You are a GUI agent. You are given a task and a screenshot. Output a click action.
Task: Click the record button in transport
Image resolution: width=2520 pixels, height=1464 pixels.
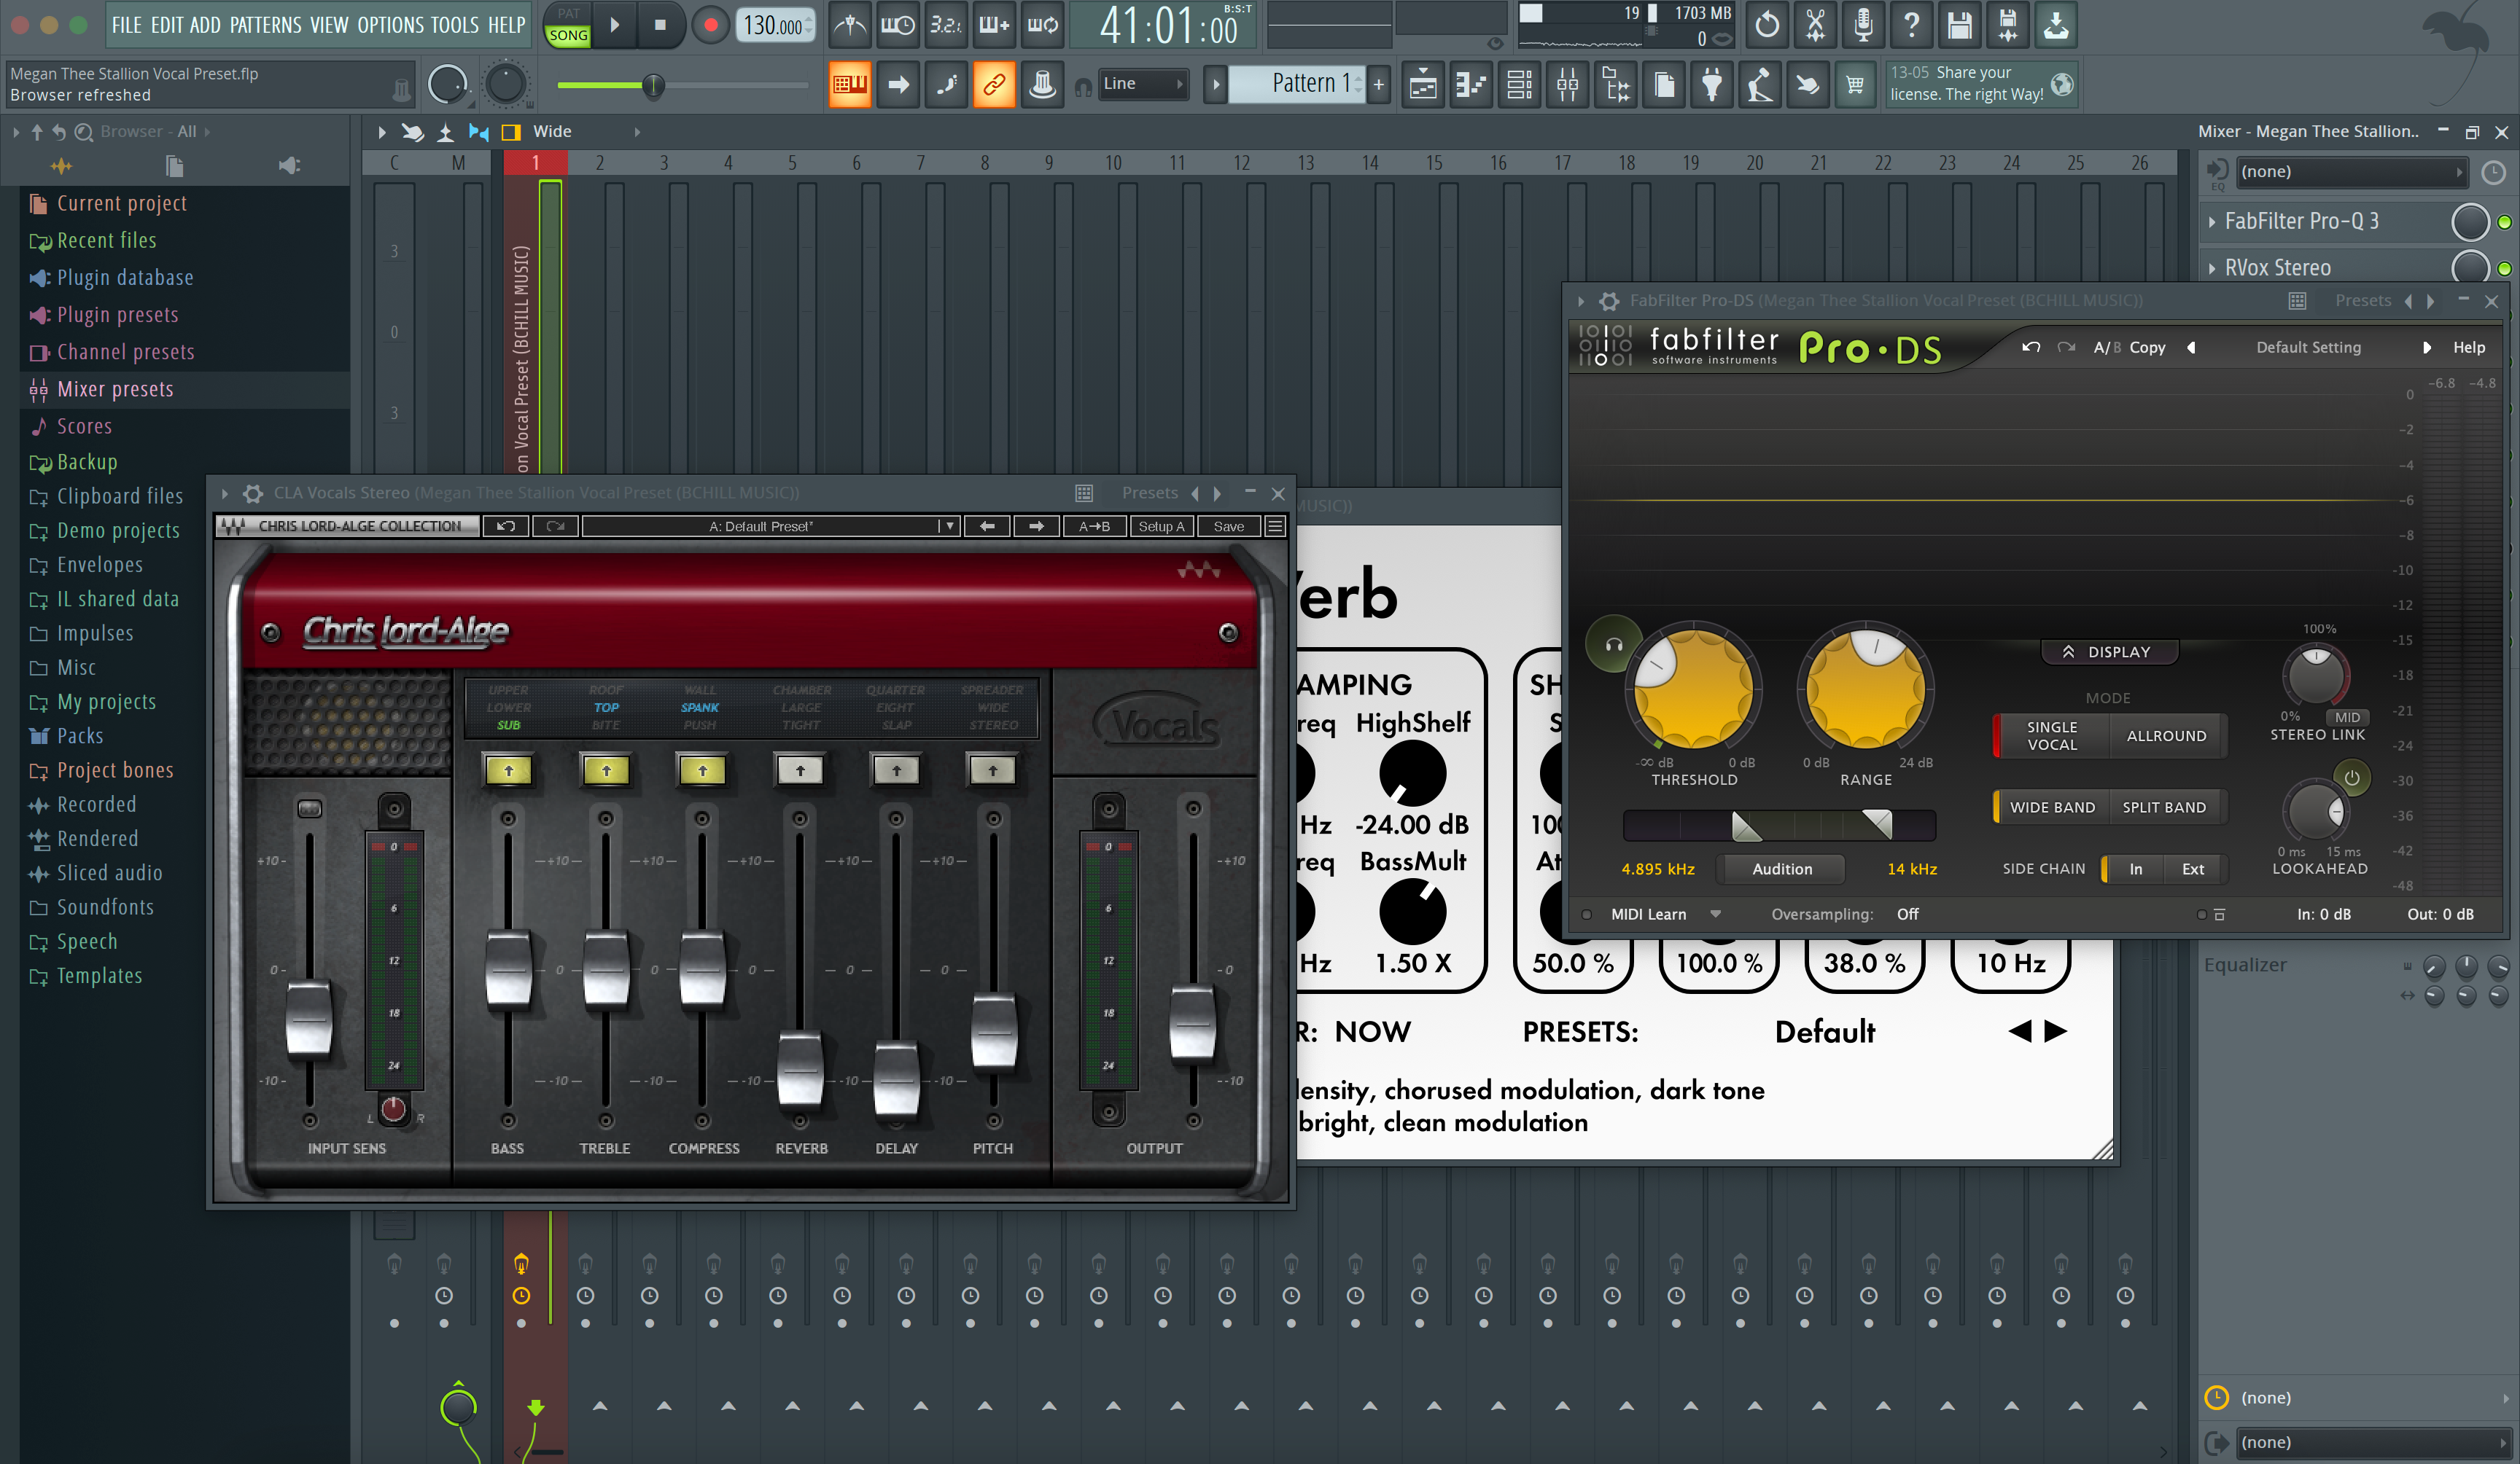point(710,26)
